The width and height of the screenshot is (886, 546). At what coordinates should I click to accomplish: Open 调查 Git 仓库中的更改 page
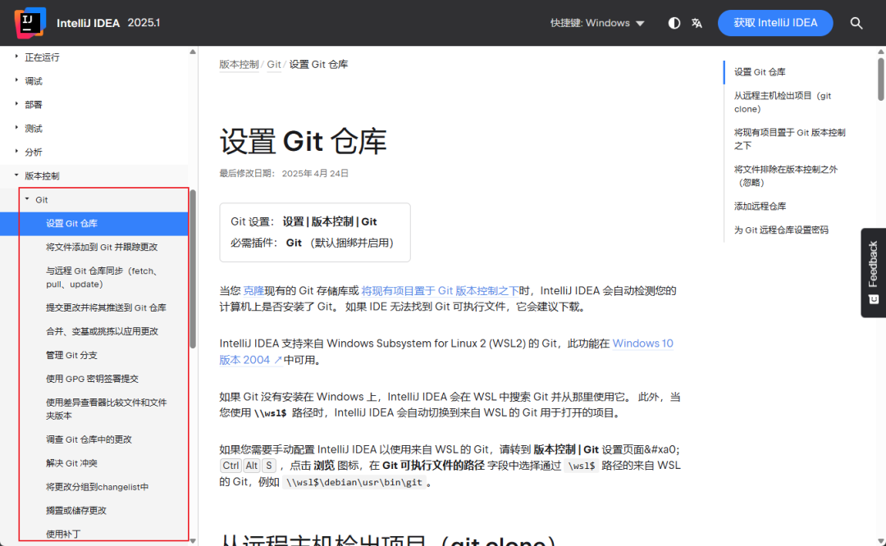[x=89, y=439]
